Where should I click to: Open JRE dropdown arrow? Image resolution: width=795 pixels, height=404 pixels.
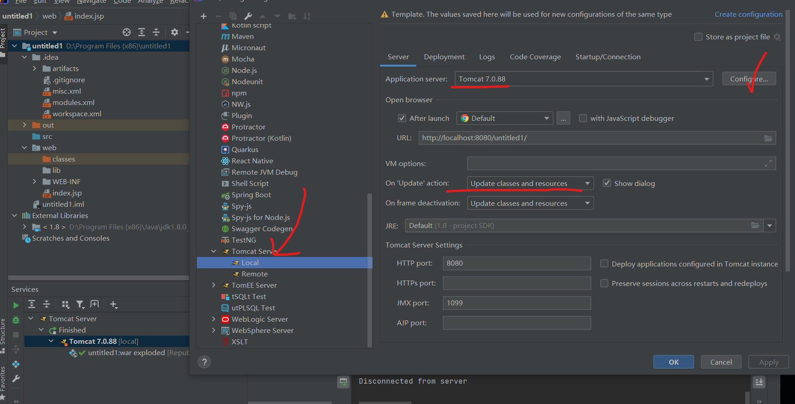[770, 226]
